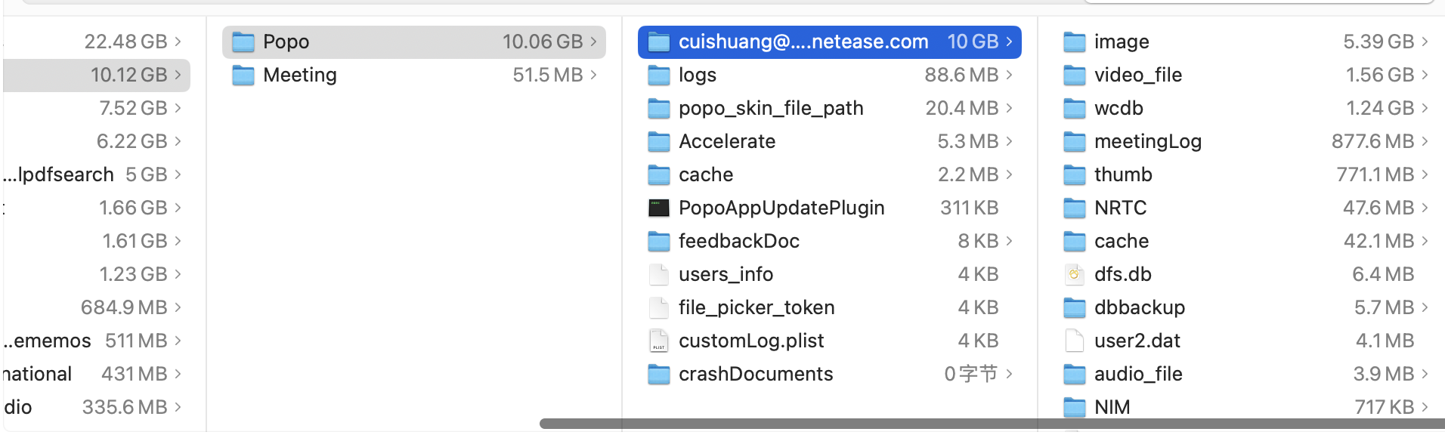Image resolution: width=1445 pixels, height=438 pixels.
Task: Click the customLog.plist file icon
Action: (x=658, y=341)
